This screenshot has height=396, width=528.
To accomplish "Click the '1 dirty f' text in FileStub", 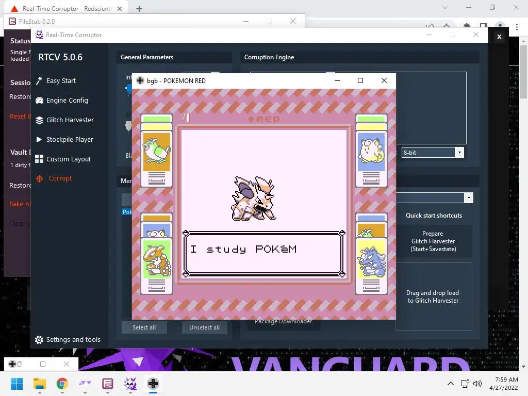I will coord(20,165).
